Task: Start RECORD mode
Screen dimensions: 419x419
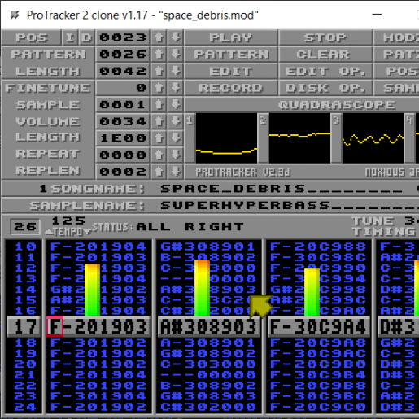Action: click(231, 88)
